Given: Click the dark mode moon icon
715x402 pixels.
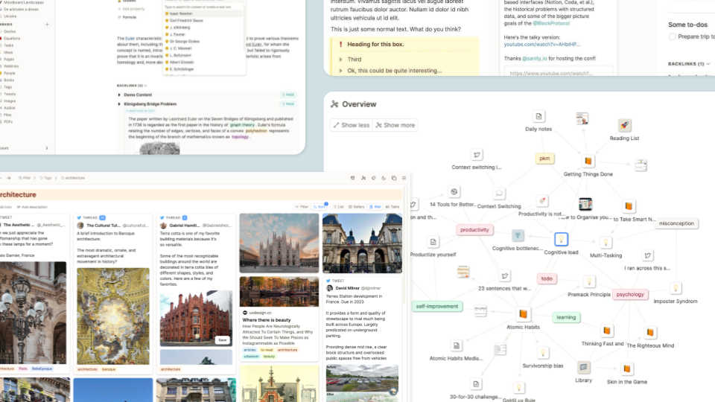Looking at the screenshot, I should click(384, 178).
